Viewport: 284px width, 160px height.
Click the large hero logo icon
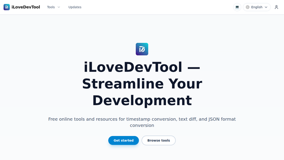click(142, 49)
